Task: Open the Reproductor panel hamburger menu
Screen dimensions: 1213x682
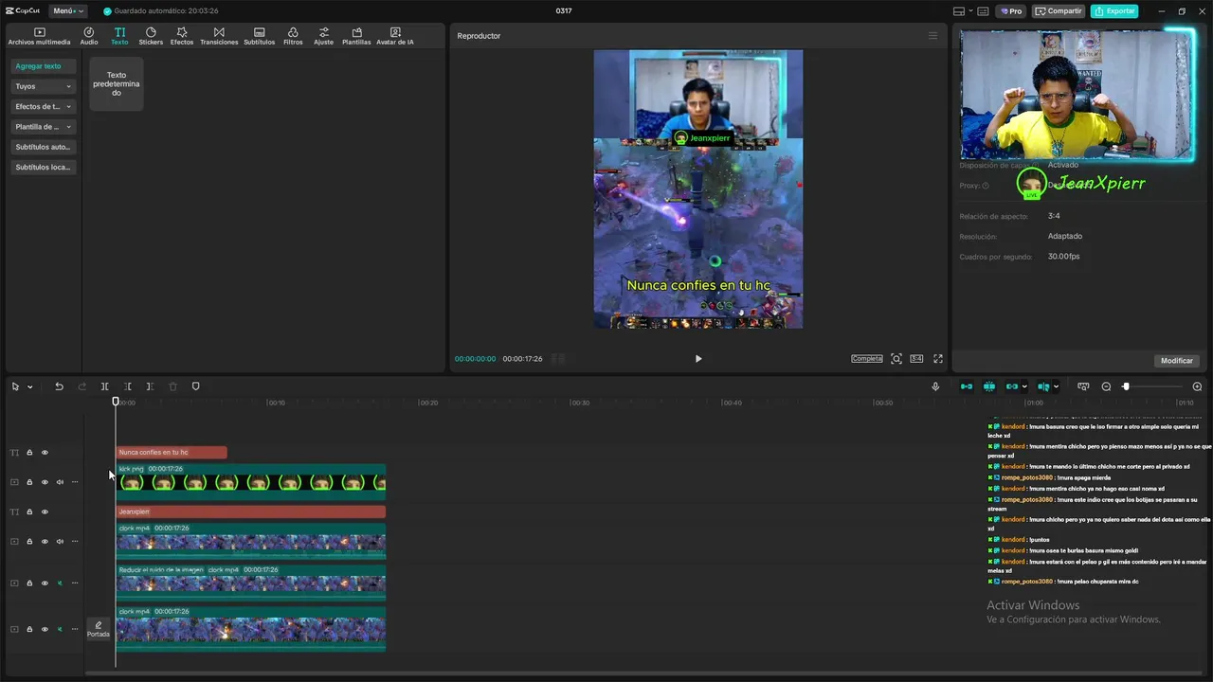Action: [932, 36]
